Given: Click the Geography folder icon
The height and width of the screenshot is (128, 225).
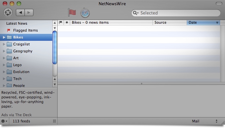Looking at the screenshot, I should [9, 51].
